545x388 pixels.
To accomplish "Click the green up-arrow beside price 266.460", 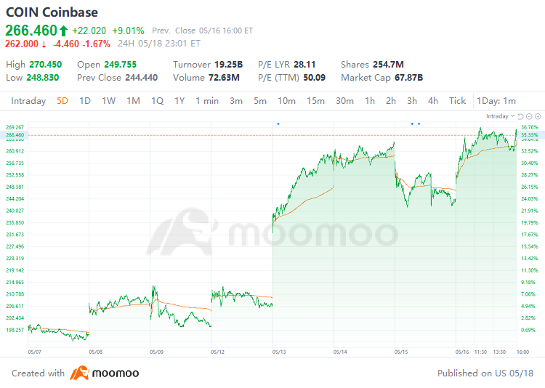I will point(63,31).
